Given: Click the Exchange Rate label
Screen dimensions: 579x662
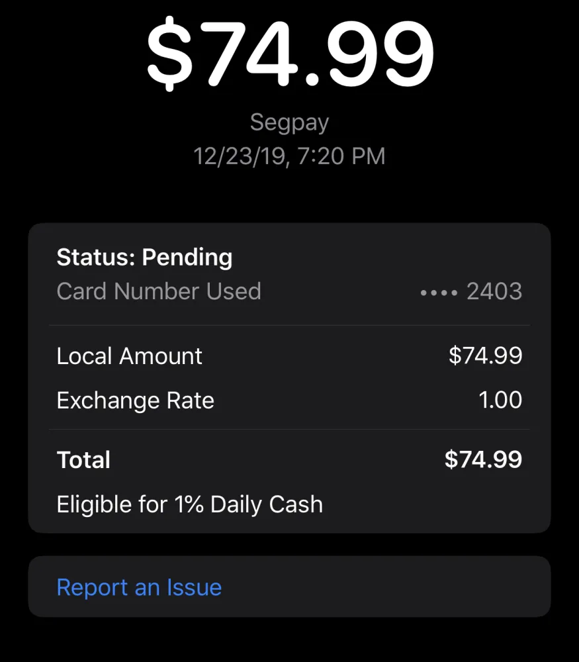Looking at the screenshot, I should pyautogui.click(x=135, y=401).
